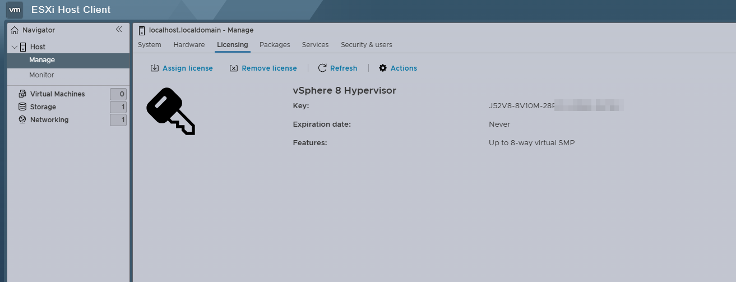This screenshot has height=282, width=736.
Task: Click the Refresh circular arrow icon
Action: click(x=322, y=68)
